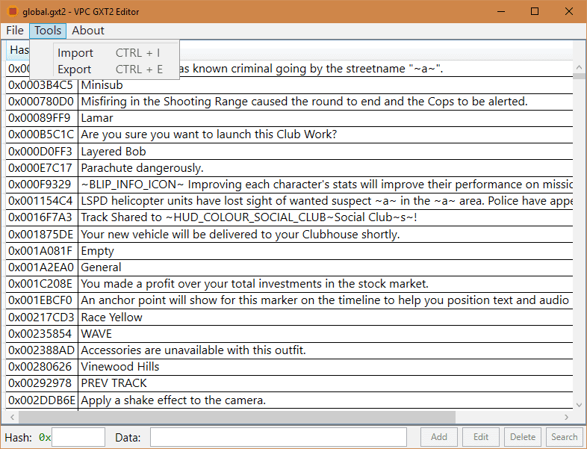This screenshot has height=449, width=587.
Task: Focus the Hash input field
Action: 78,437
